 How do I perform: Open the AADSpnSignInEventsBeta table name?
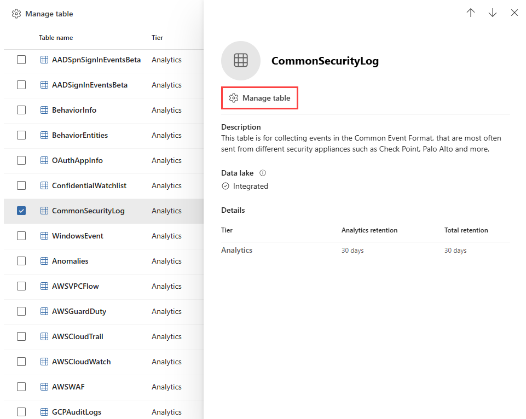tap(96, 60)
